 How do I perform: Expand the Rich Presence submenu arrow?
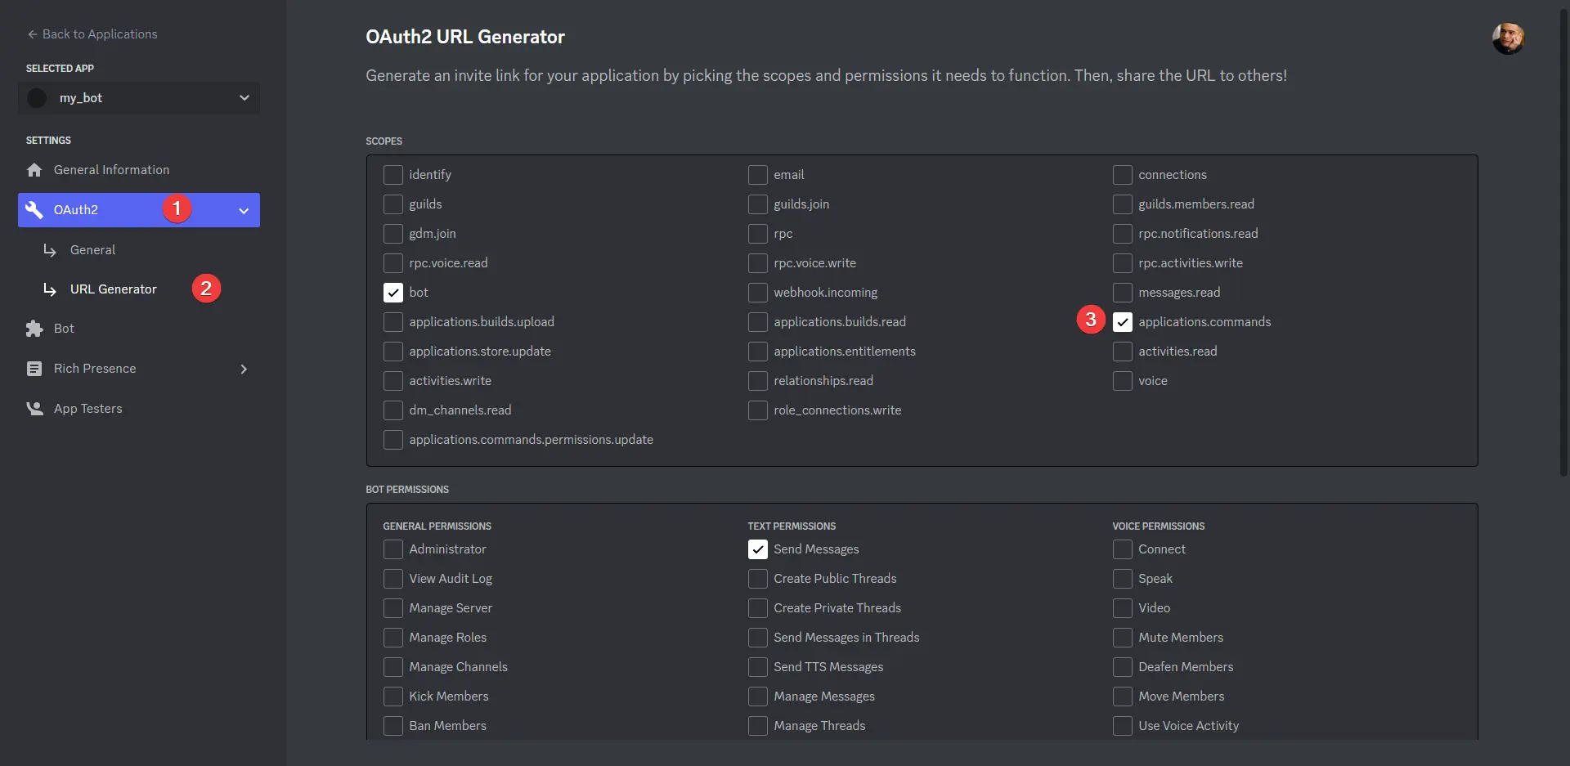244,370
